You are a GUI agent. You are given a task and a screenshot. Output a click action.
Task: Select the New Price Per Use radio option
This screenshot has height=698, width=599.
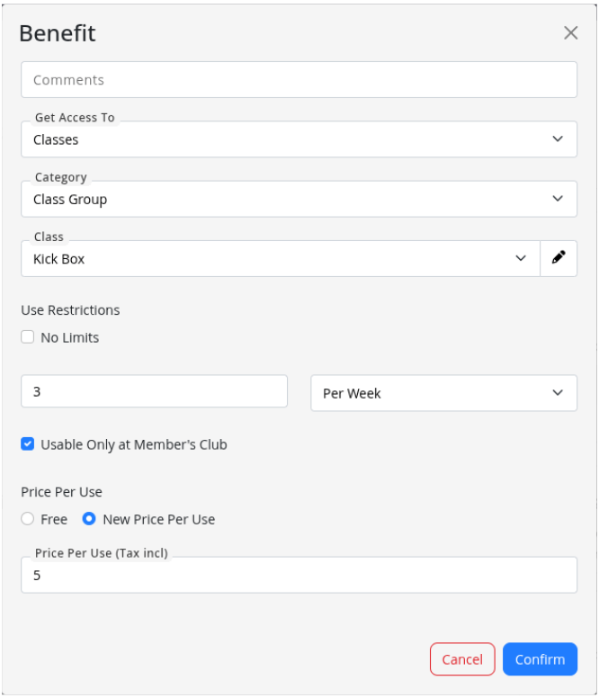[x=89, y=519]
